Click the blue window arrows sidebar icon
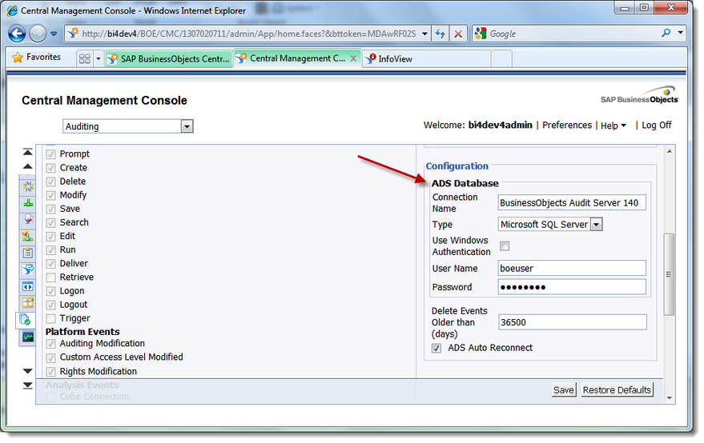Viewport: 704px width, 443px height. point(28,286)
